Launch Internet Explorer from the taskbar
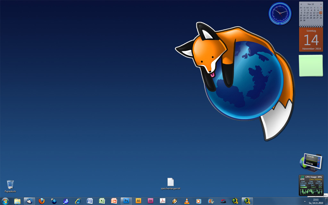This screenshot has width=328, height=205. 78,201
